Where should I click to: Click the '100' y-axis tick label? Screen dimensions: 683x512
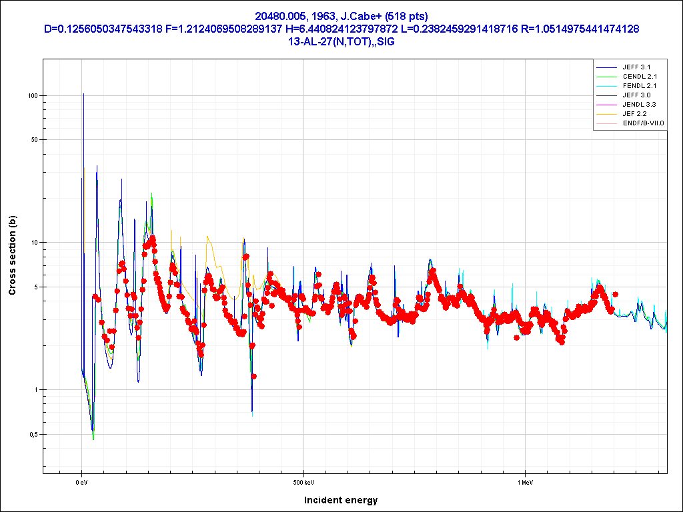point(31,95)
